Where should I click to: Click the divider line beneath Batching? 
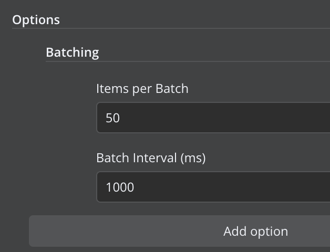[x=188, y=61]
